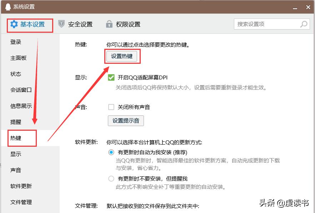The height and width of the screenshot is (213, 315).
Task: Open the 设置热键 button
Action: (x=122, y=56)
